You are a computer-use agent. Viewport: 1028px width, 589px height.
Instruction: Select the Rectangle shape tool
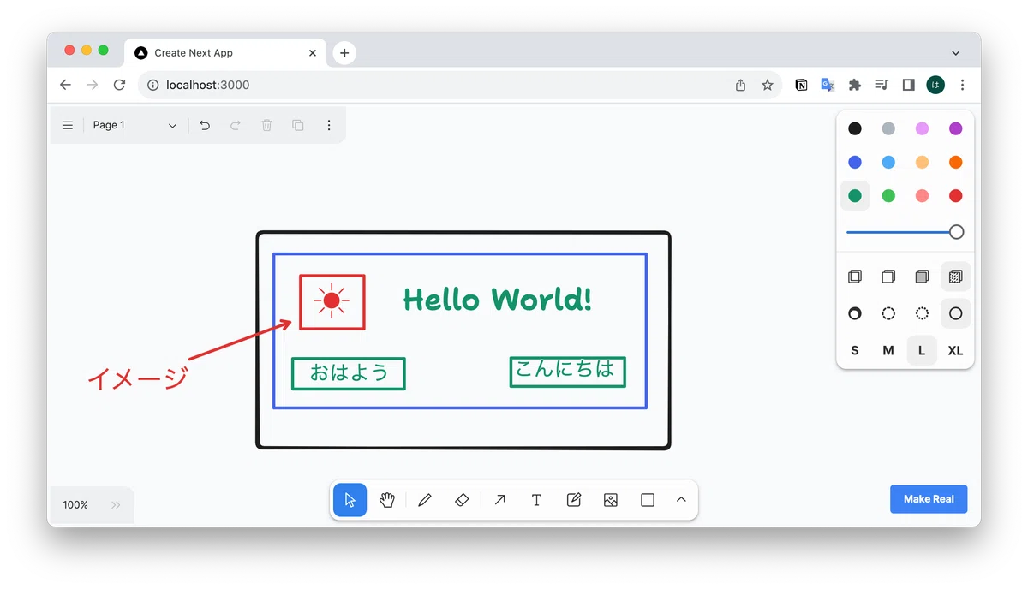click(648, 500)
